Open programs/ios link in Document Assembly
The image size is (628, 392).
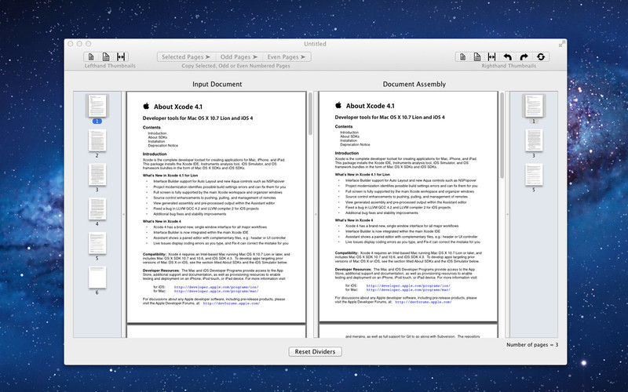408,286
